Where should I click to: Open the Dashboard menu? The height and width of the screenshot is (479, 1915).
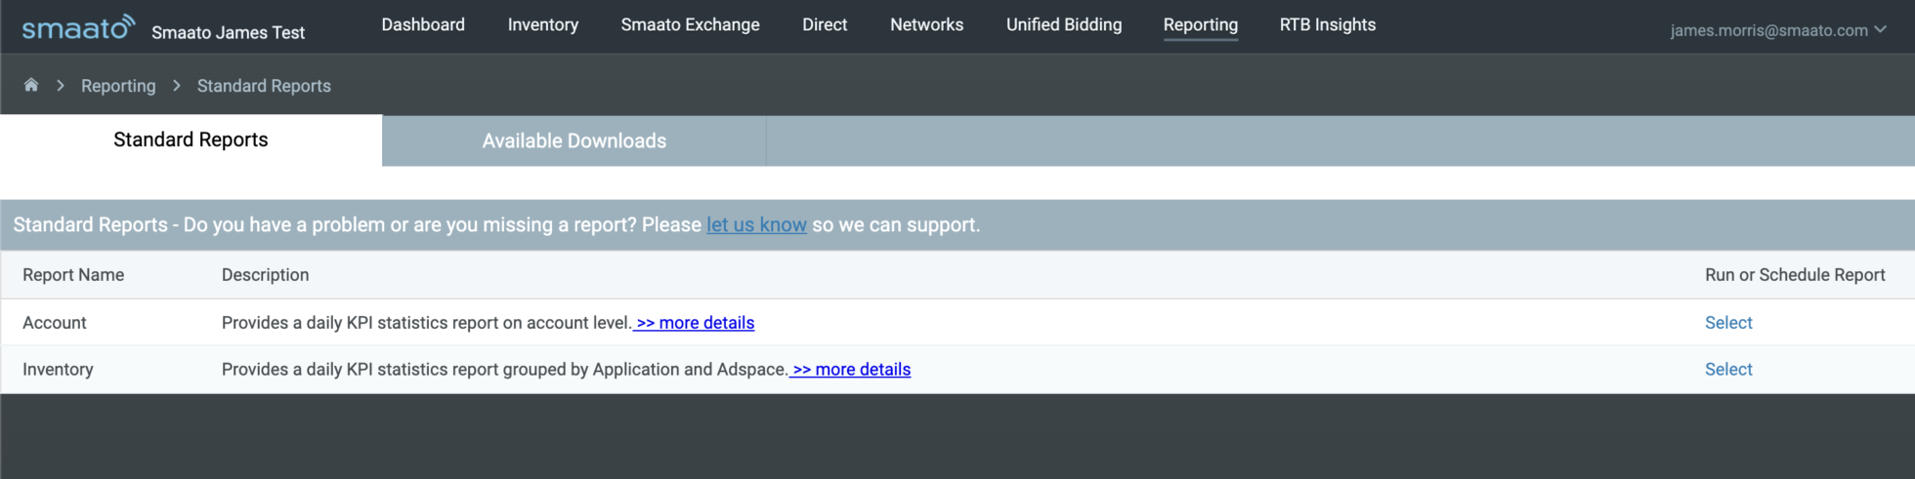pos(423,25)
